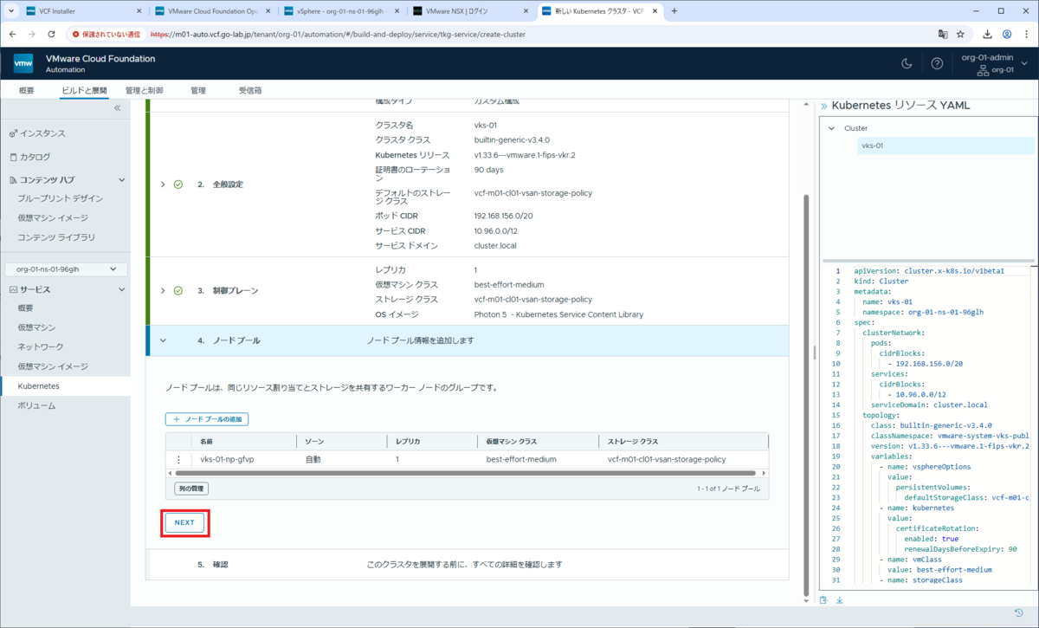Toggle dark theme with the moon icon
This screenshot has width=1039, height=628.
click(907, 63)
